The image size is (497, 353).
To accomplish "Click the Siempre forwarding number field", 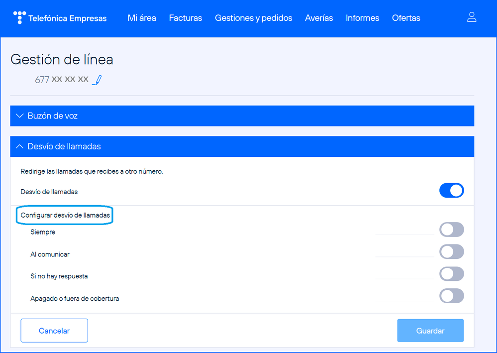I will point(404,230).
